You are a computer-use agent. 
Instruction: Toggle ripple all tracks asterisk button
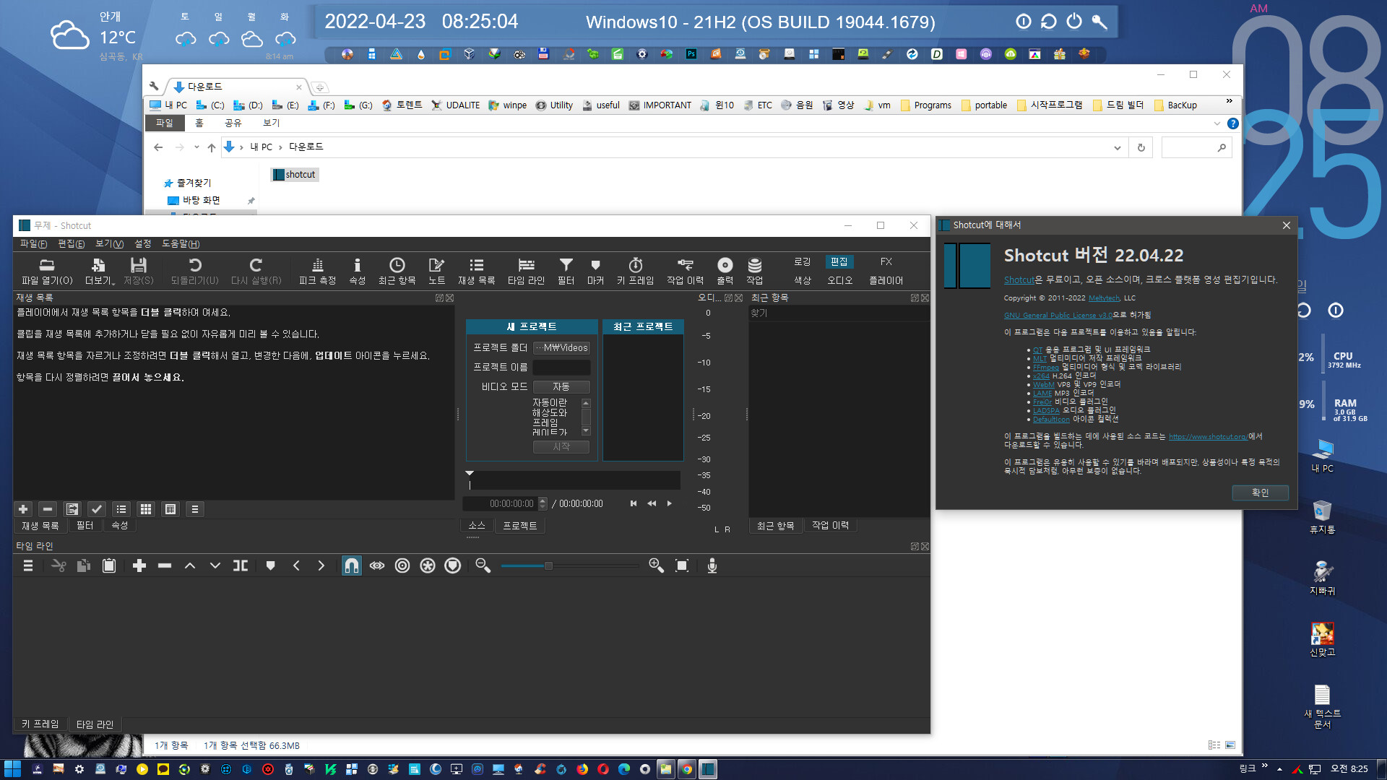coord(428,565)
